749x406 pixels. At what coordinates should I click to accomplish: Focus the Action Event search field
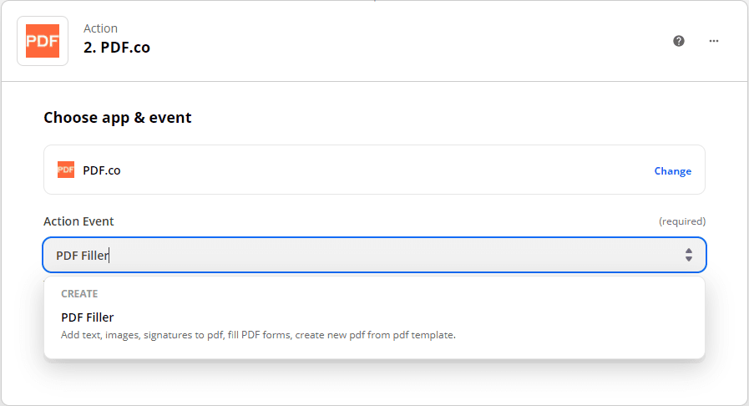376,255
